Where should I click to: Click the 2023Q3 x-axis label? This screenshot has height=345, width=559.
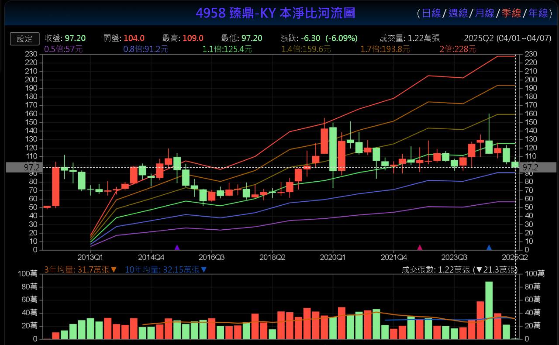tap(454, 257)
